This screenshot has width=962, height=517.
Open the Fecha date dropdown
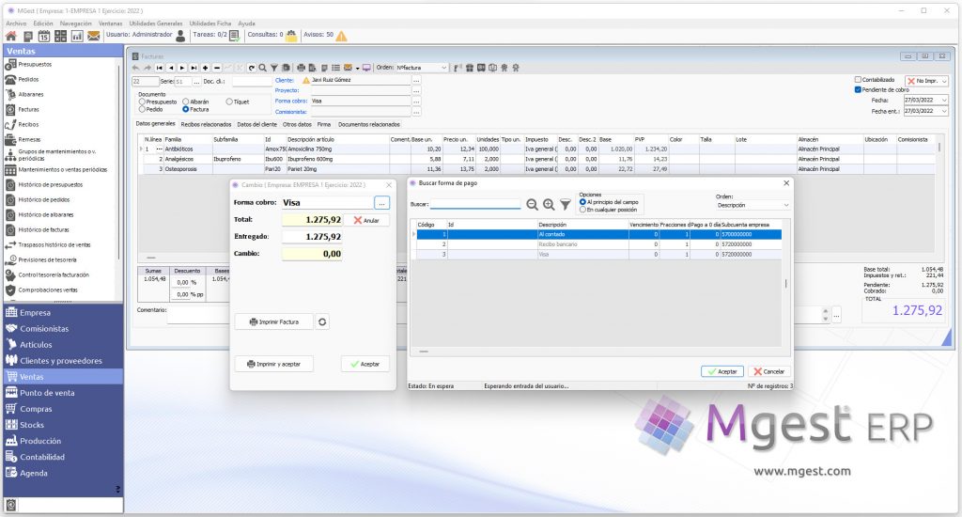[x=943, y=100]
